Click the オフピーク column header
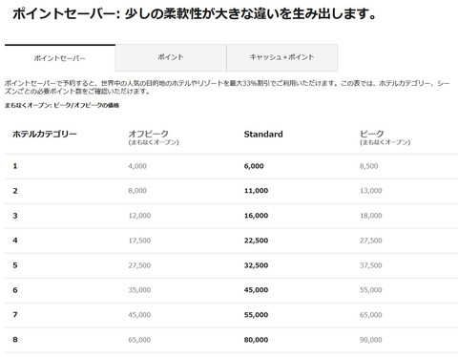This screenshot has width=458, height=357. click(148, 134)
